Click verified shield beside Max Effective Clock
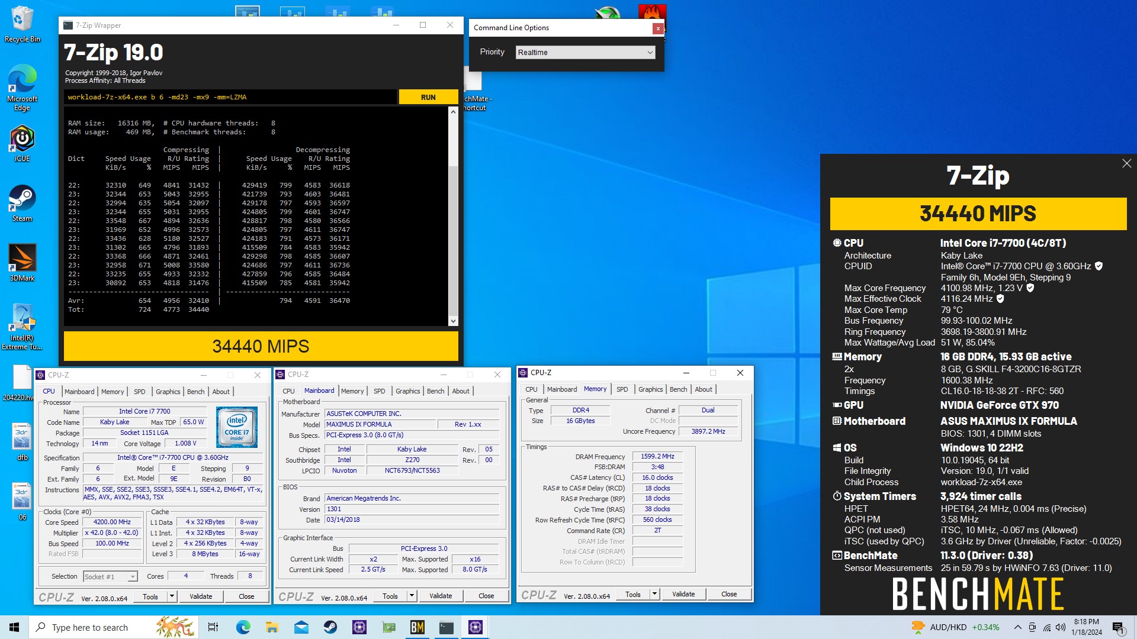The image size is (1137, 639). 1000,299
